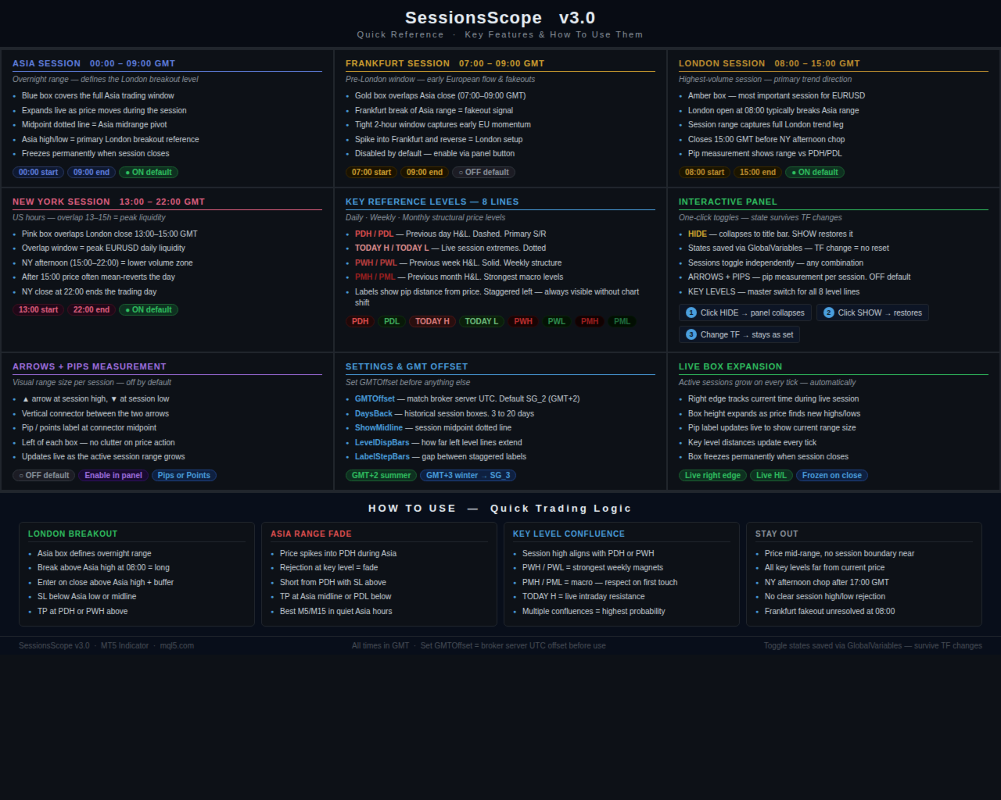
Task: Select the PWH level tag
Action: 523,321
